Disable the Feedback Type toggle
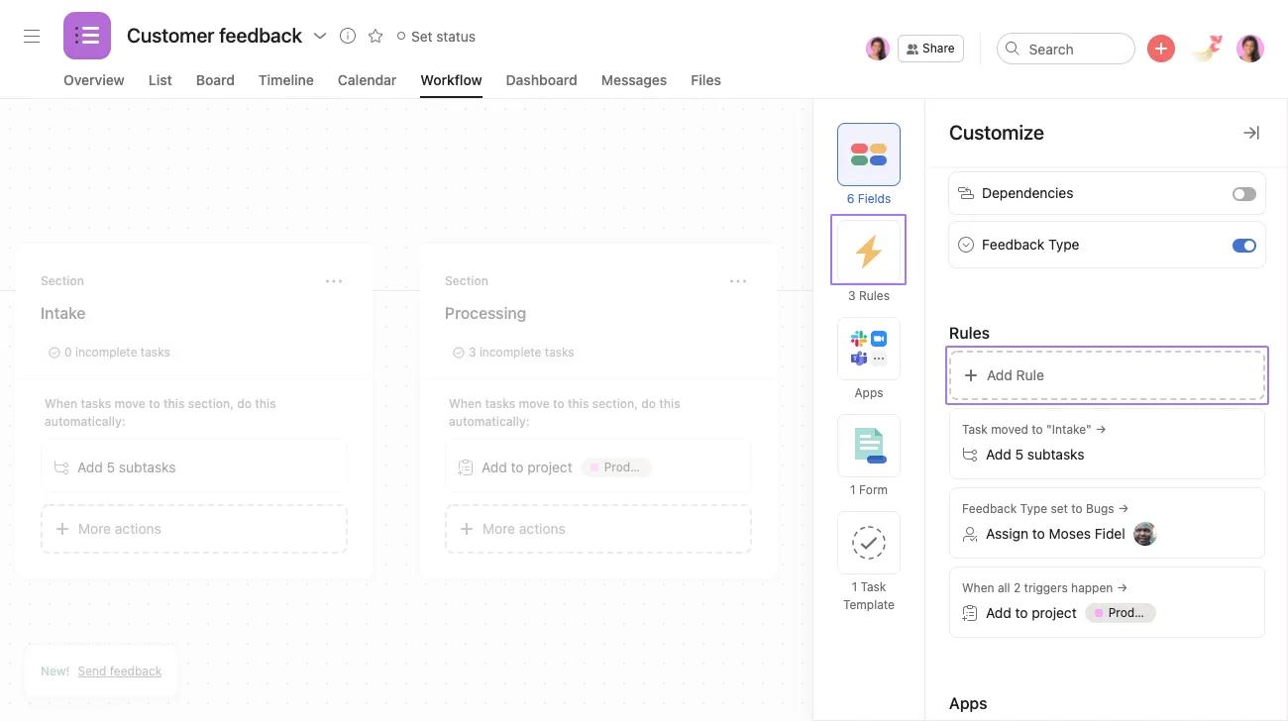 [1244, 245]
